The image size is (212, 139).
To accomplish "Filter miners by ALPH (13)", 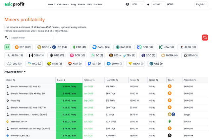I will 187,47.
